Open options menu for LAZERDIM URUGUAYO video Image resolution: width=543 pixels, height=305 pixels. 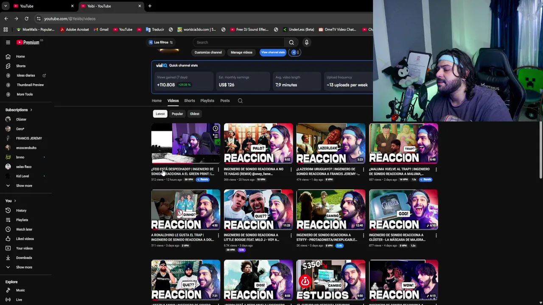point(364,169)
